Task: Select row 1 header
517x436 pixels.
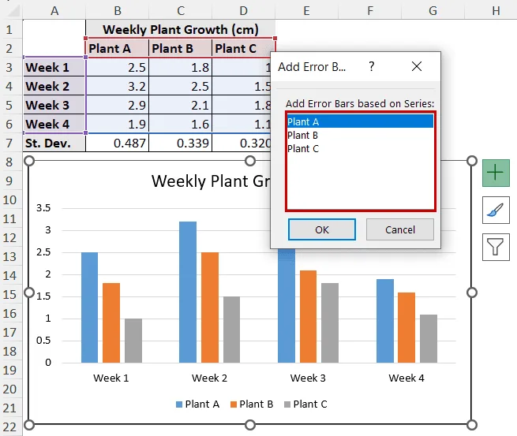Action: click(10, 30)
